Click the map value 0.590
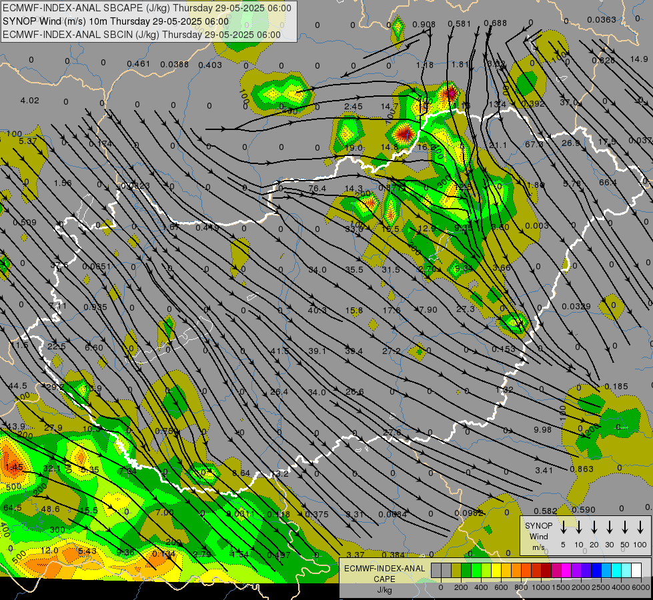The height and width of the screenshot is (600, 653). pos(584,509)
